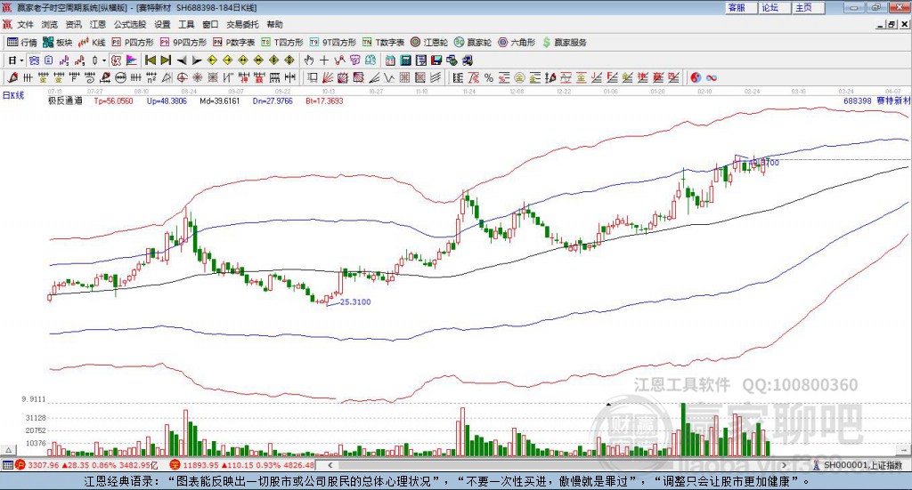Open the T数字表 time table
This screenshot has width=912, height=490.
tap(383, 43)
